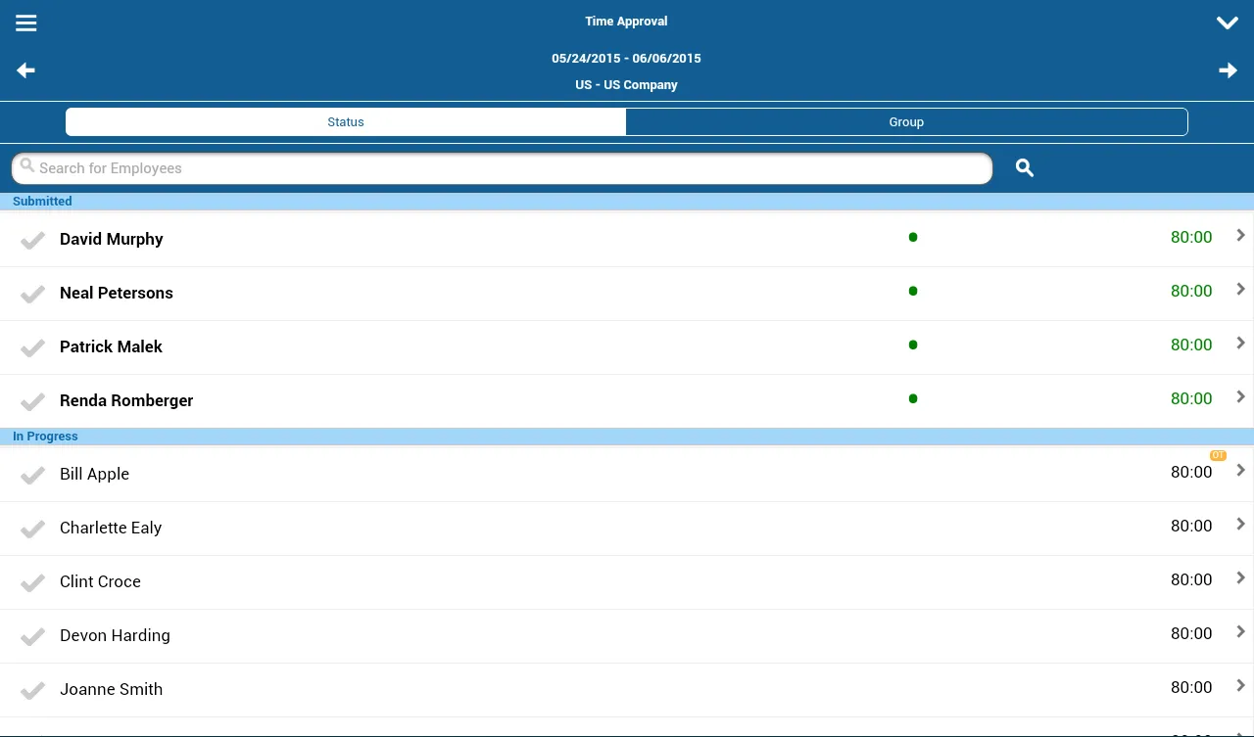Toggle approval checkmark for Charlette Ealy
Screen dimensions: 1254x737
click(33, 529)
